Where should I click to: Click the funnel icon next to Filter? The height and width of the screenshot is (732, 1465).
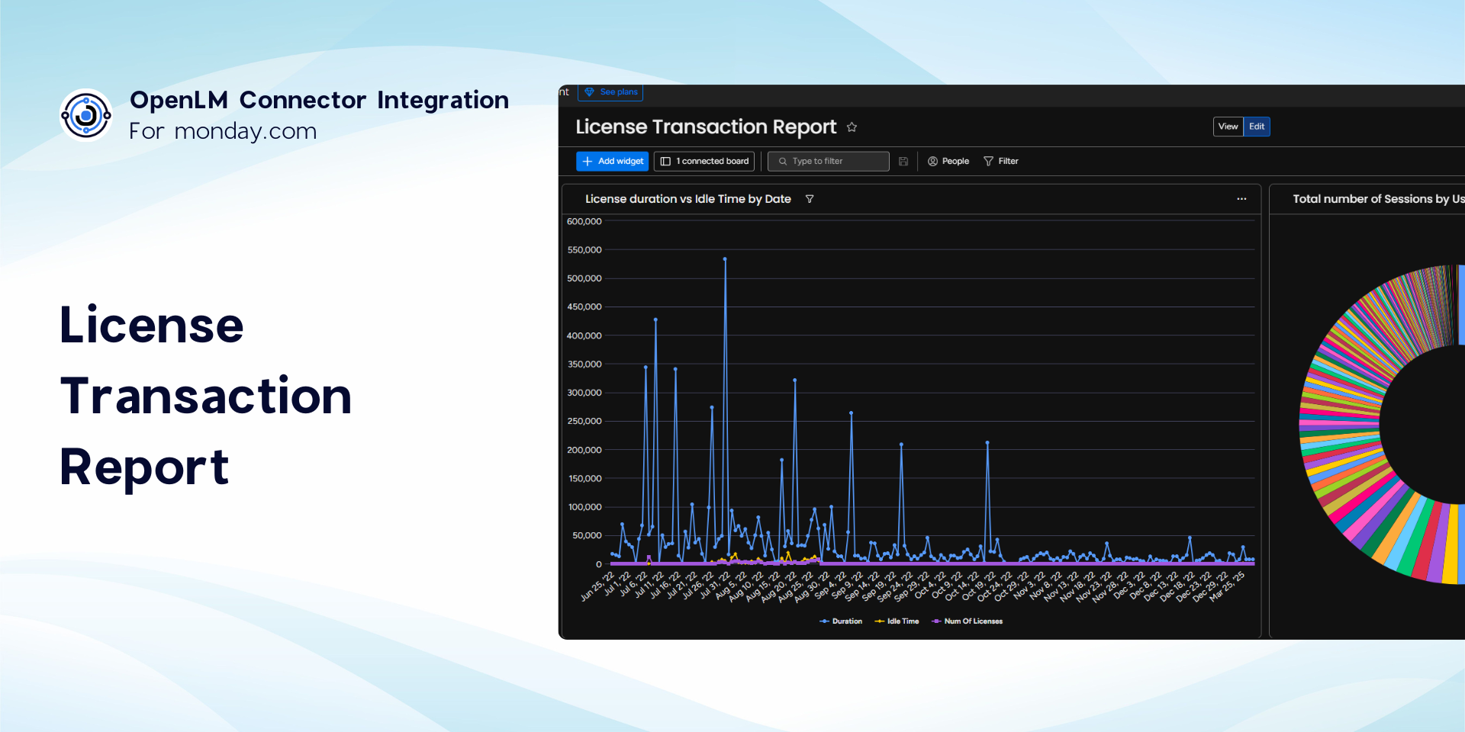(988, 162)
